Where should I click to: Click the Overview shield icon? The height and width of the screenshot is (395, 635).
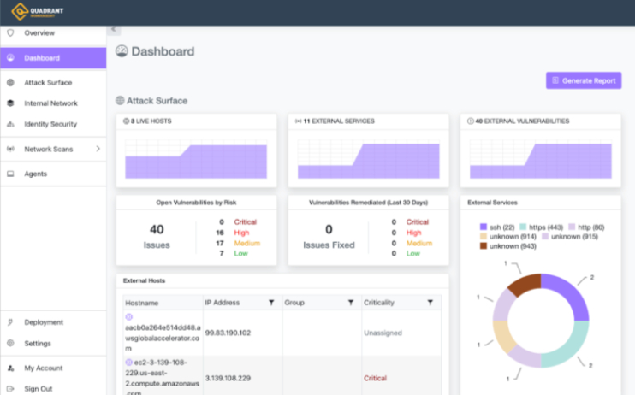[10, 32]
